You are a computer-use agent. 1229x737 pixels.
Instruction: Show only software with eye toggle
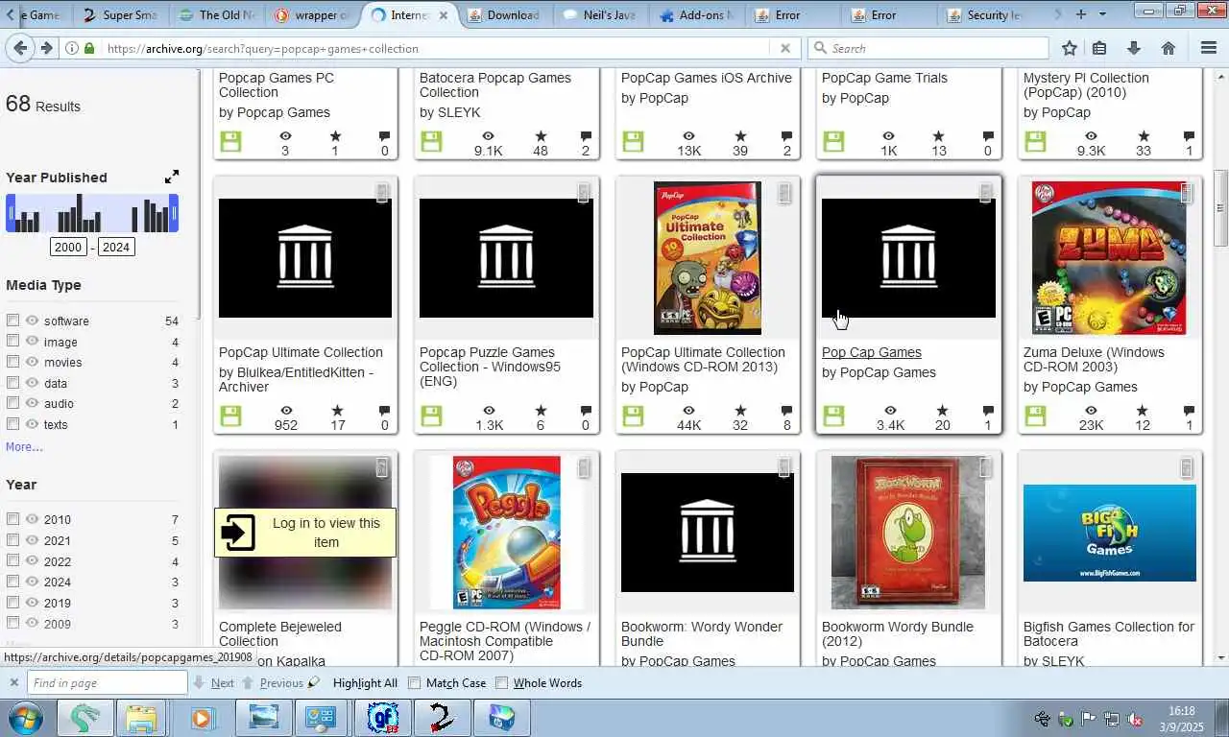coord(32,321)
